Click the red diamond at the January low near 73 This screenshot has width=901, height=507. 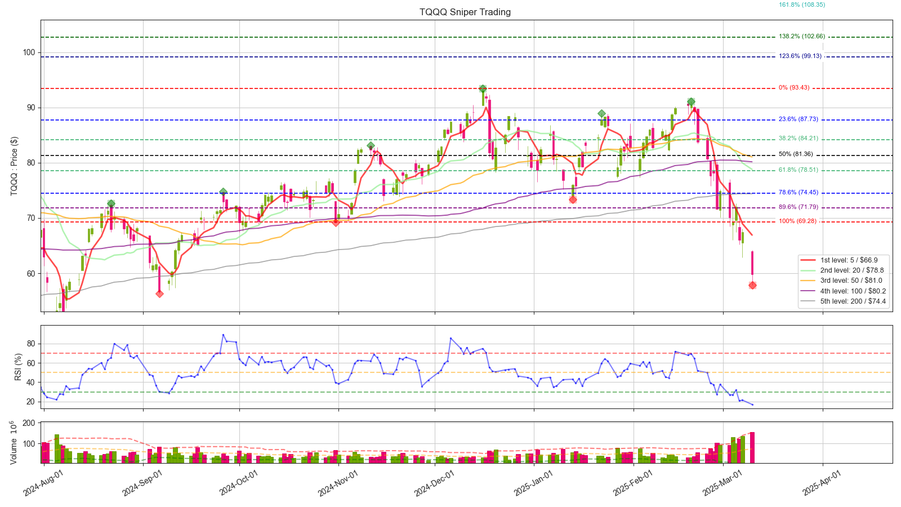[573, 199]
